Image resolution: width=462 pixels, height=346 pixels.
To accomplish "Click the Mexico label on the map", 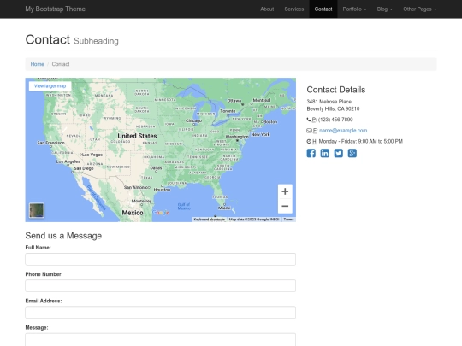I will click(x=133, y=213).
